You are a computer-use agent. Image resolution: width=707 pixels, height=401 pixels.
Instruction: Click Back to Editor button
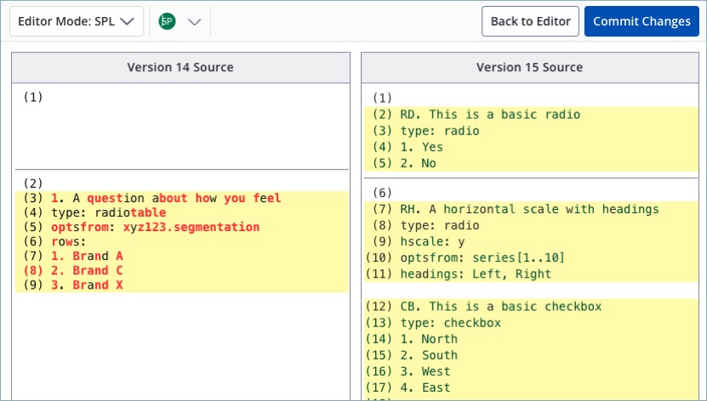click(530, 21)
